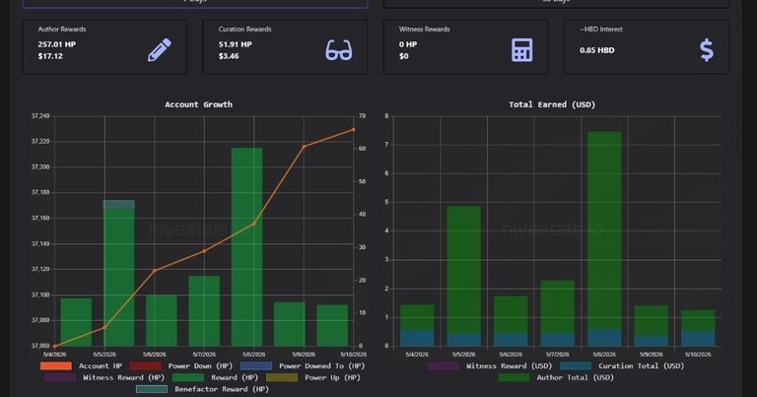Viewport: 757px width, 397px height.
Task: Open the Author Rewards card
Action: pyautogui.click(x=104, y=46)
